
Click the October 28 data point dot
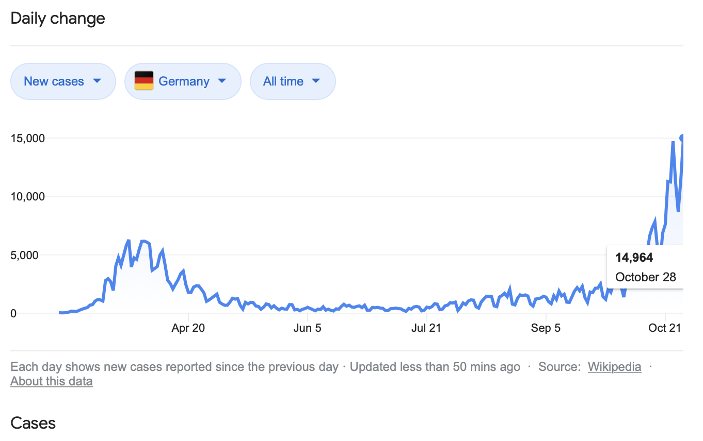[682, 138]
